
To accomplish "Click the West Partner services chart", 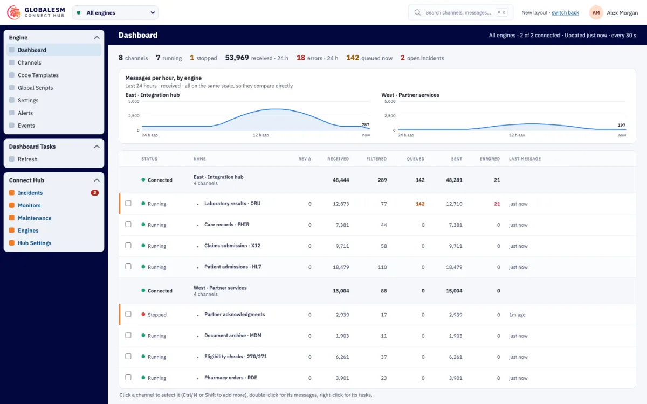I will click(x=505, y=118).
